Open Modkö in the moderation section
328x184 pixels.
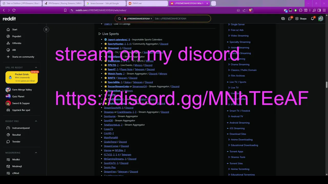[x=16, y=159]
